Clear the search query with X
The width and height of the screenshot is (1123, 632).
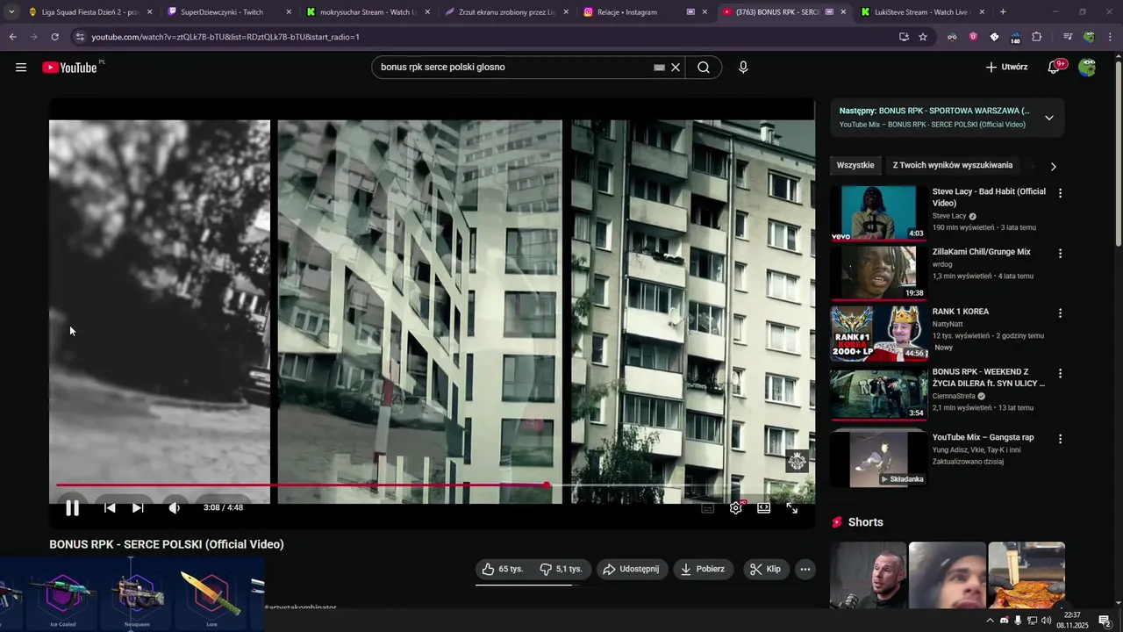tap(676, 67)
